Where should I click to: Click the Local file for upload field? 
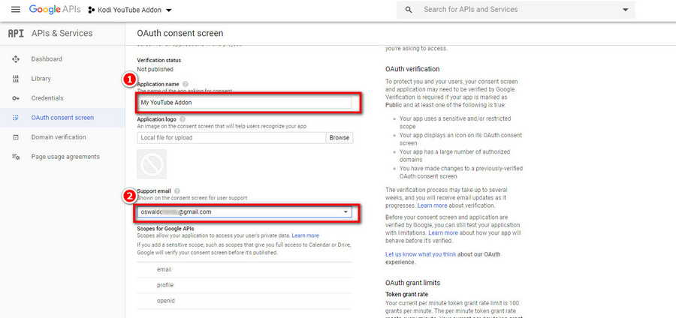[231, 138]
